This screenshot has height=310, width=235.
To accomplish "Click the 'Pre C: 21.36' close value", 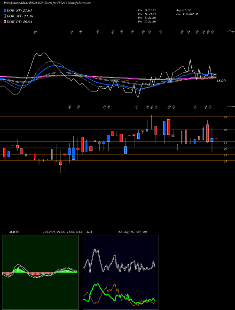I will 147,22.
